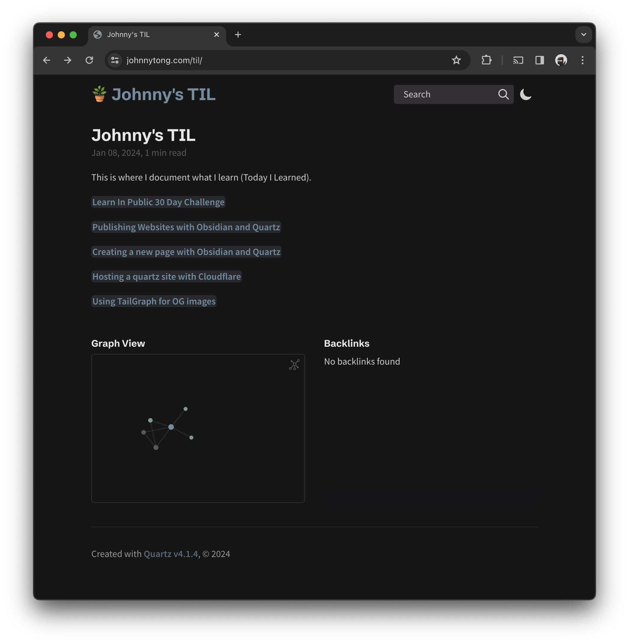629x644 pixels.
Task: Toggle the browser side panel
Action: click(539, 60)
